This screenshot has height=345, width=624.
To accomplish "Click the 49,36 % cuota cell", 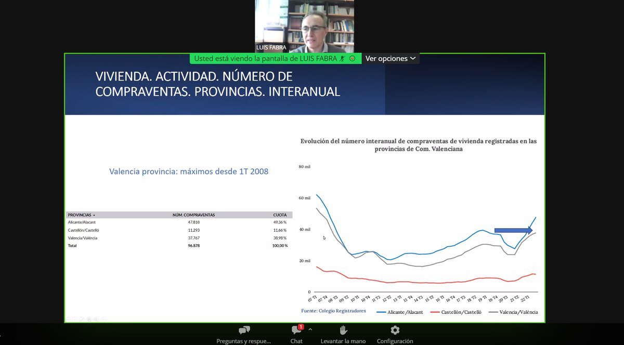I will [x=280, y=222].
